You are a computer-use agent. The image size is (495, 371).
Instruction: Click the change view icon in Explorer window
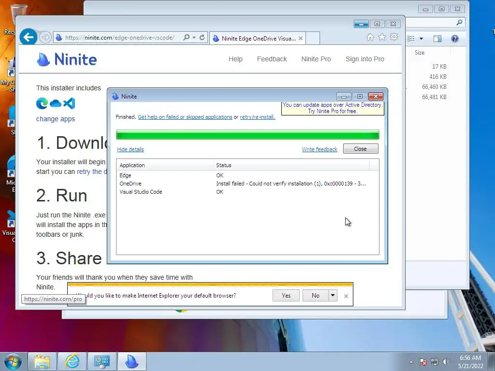tap(411, 39)
